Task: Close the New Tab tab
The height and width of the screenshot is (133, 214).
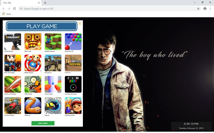Action: click(x=39, y=3)
